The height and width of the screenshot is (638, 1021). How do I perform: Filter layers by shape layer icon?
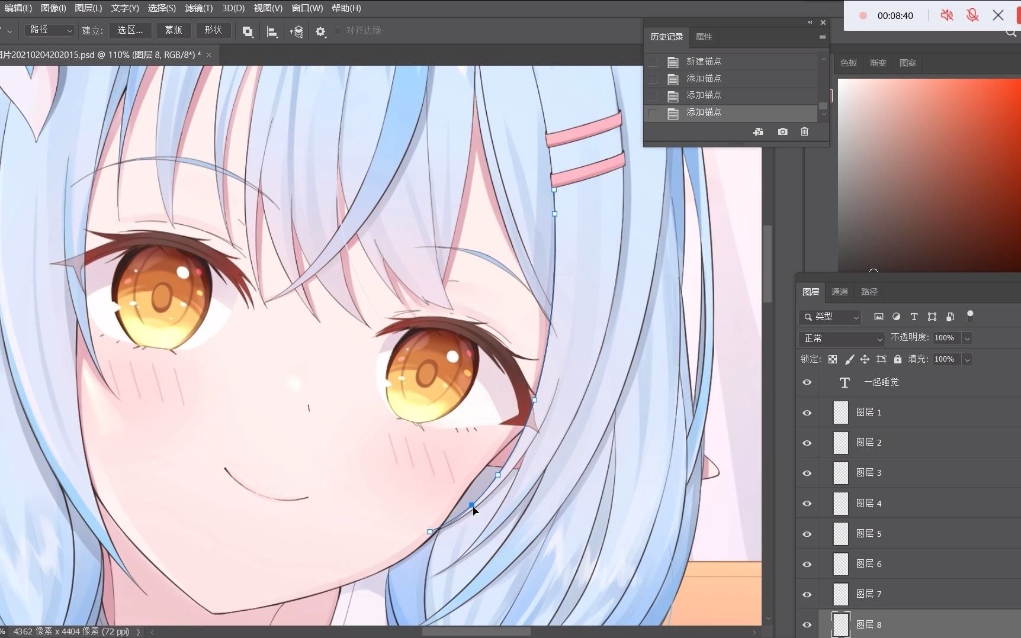pos(932,317)
